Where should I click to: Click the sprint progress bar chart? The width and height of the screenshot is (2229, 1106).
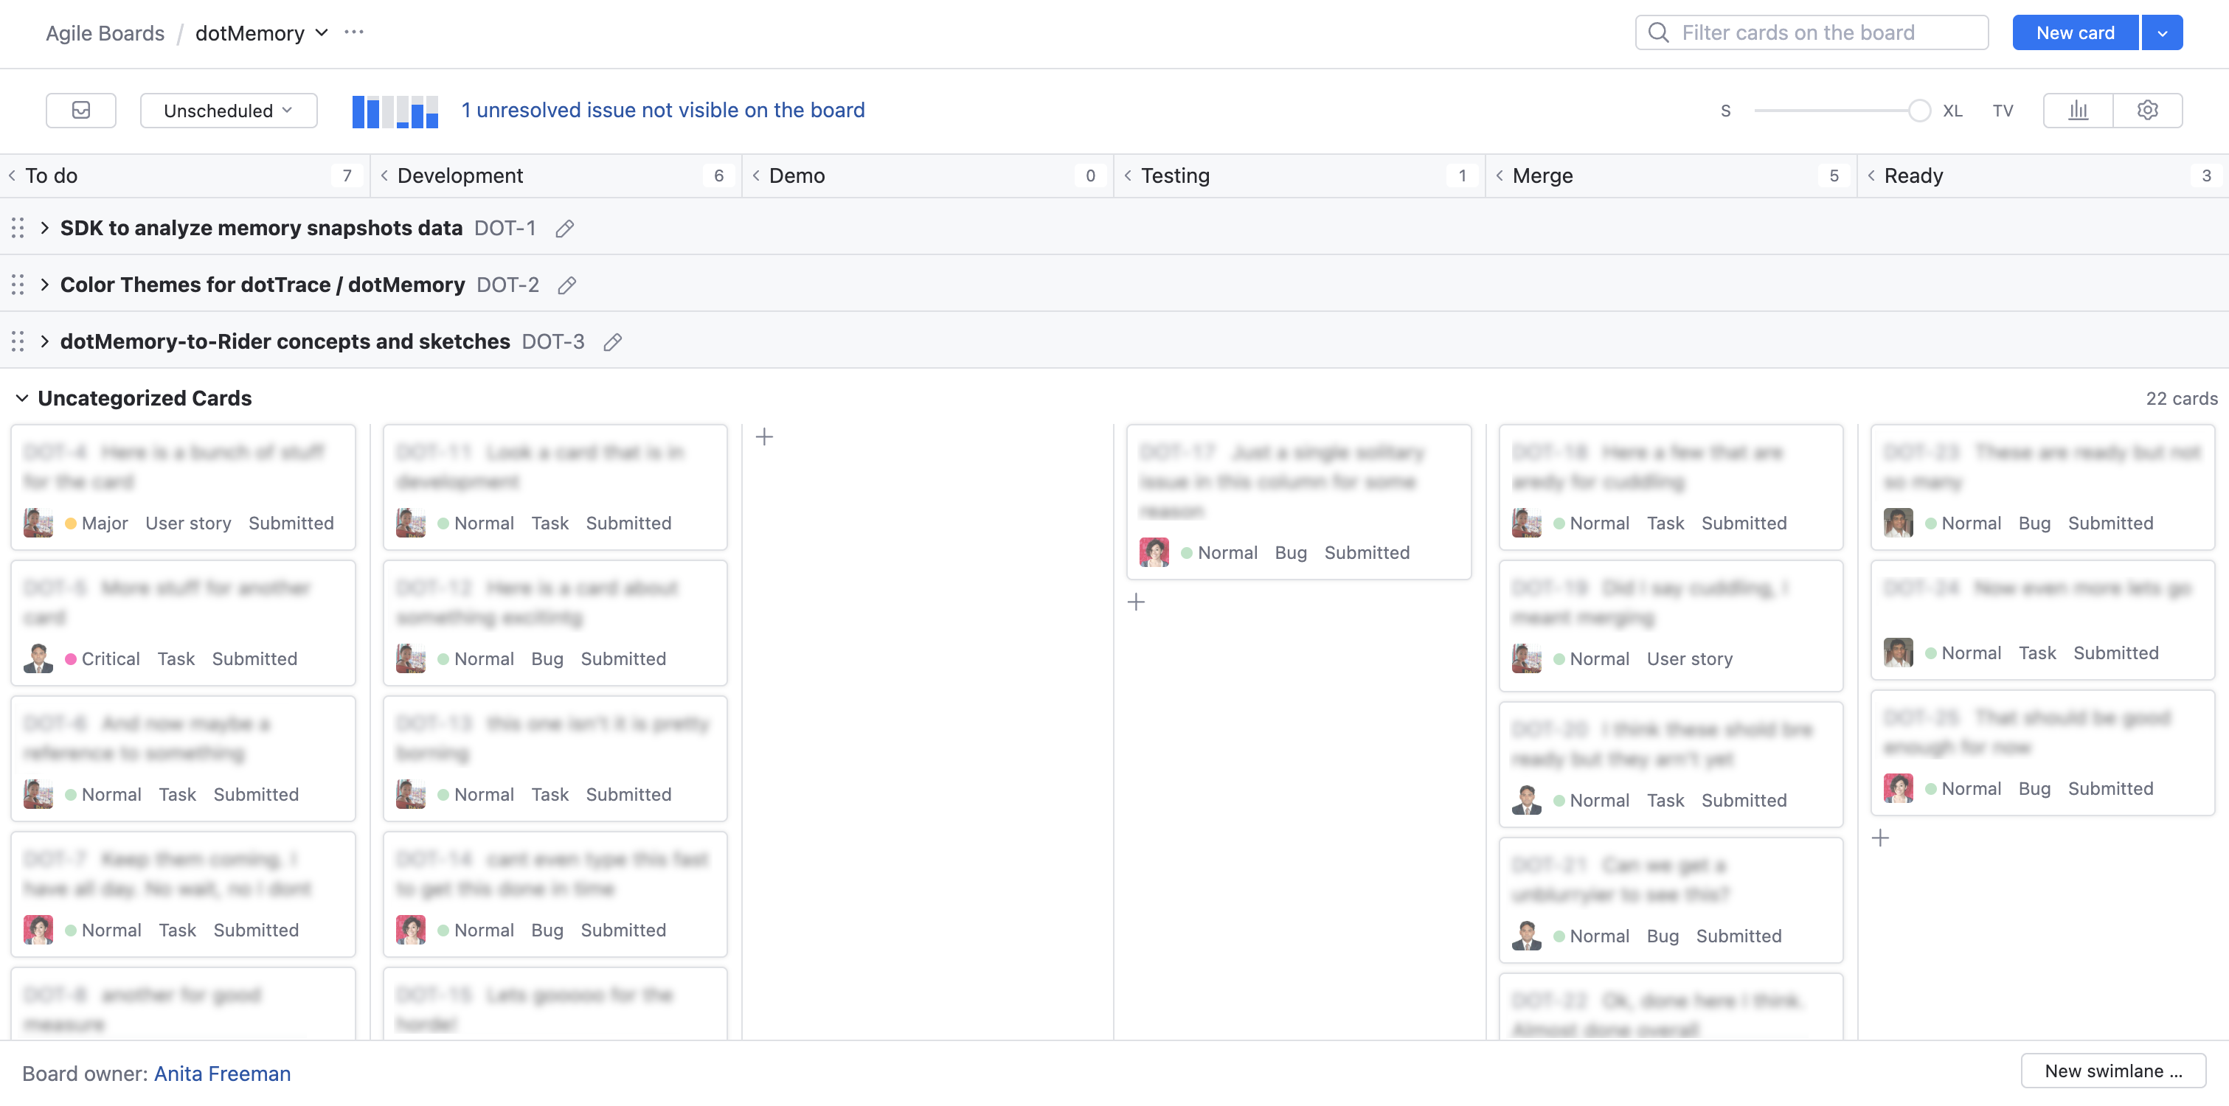395,111
